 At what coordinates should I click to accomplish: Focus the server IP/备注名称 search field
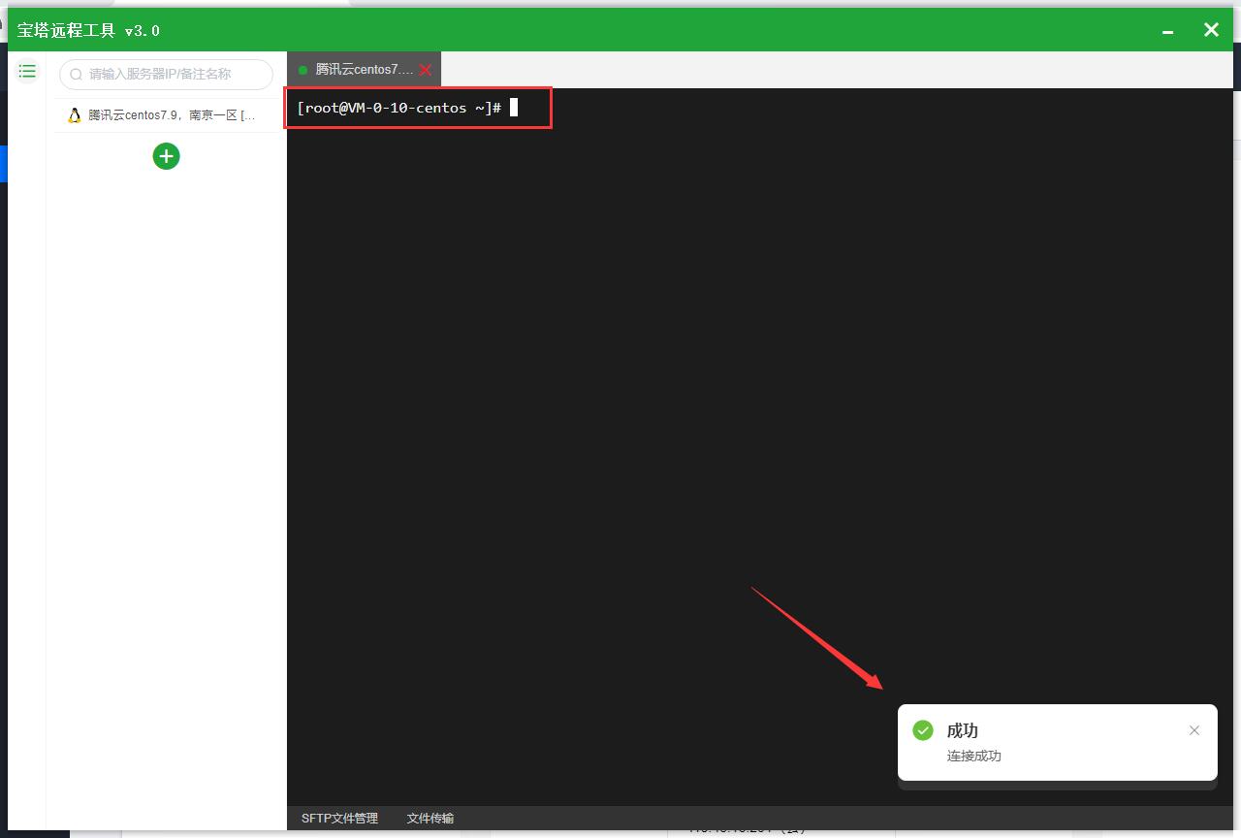[x=166, y=75]
